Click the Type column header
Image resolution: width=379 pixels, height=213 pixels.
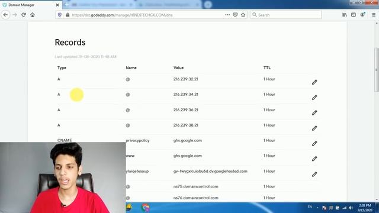tap(62, 68)
